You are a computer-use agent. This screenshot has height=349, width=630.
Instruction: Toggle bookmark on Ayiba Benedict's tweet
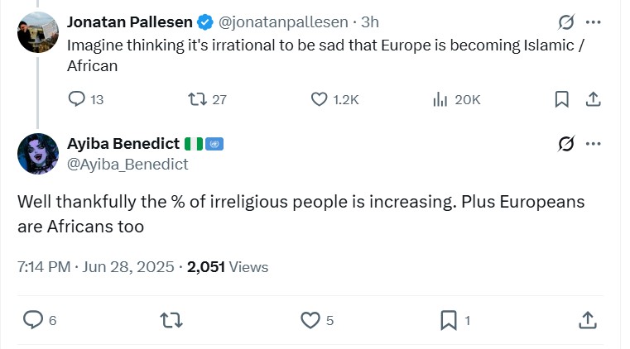pos(449,320)
